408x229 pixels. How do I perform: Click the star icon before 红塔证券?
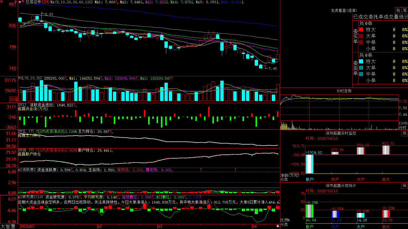point(20,2)
